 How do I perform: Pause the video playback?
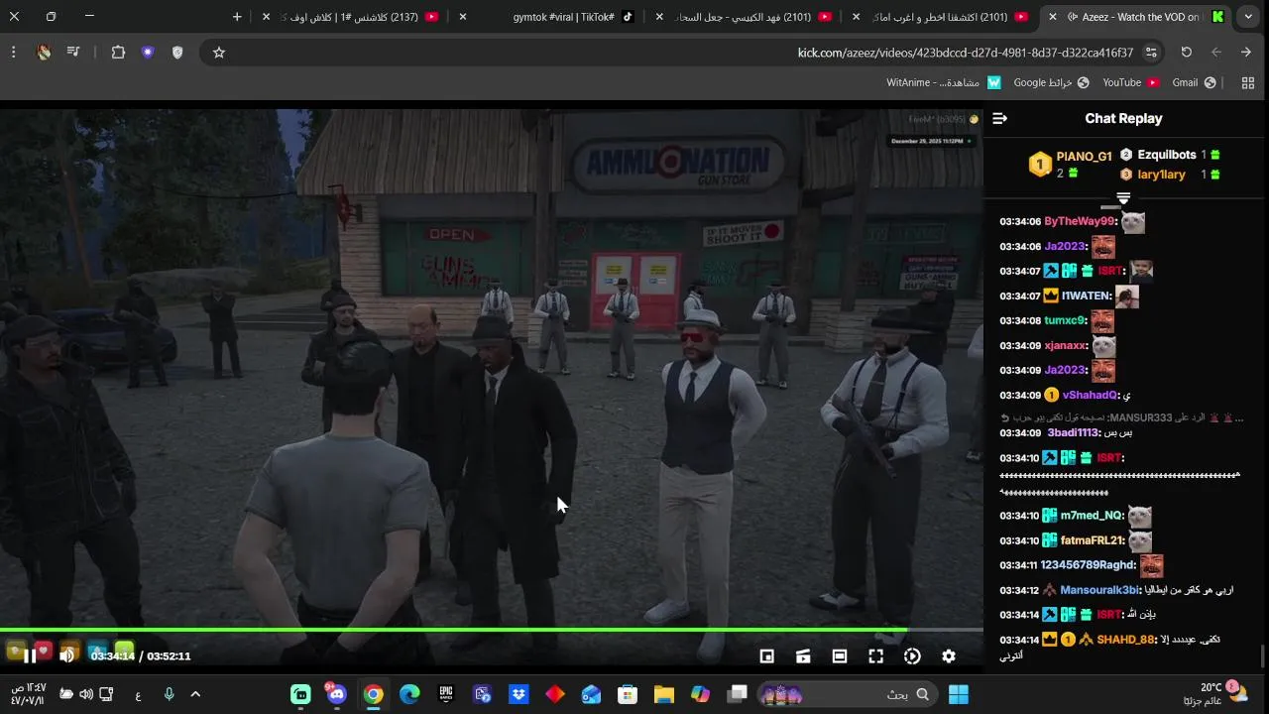tap(30, 655)
